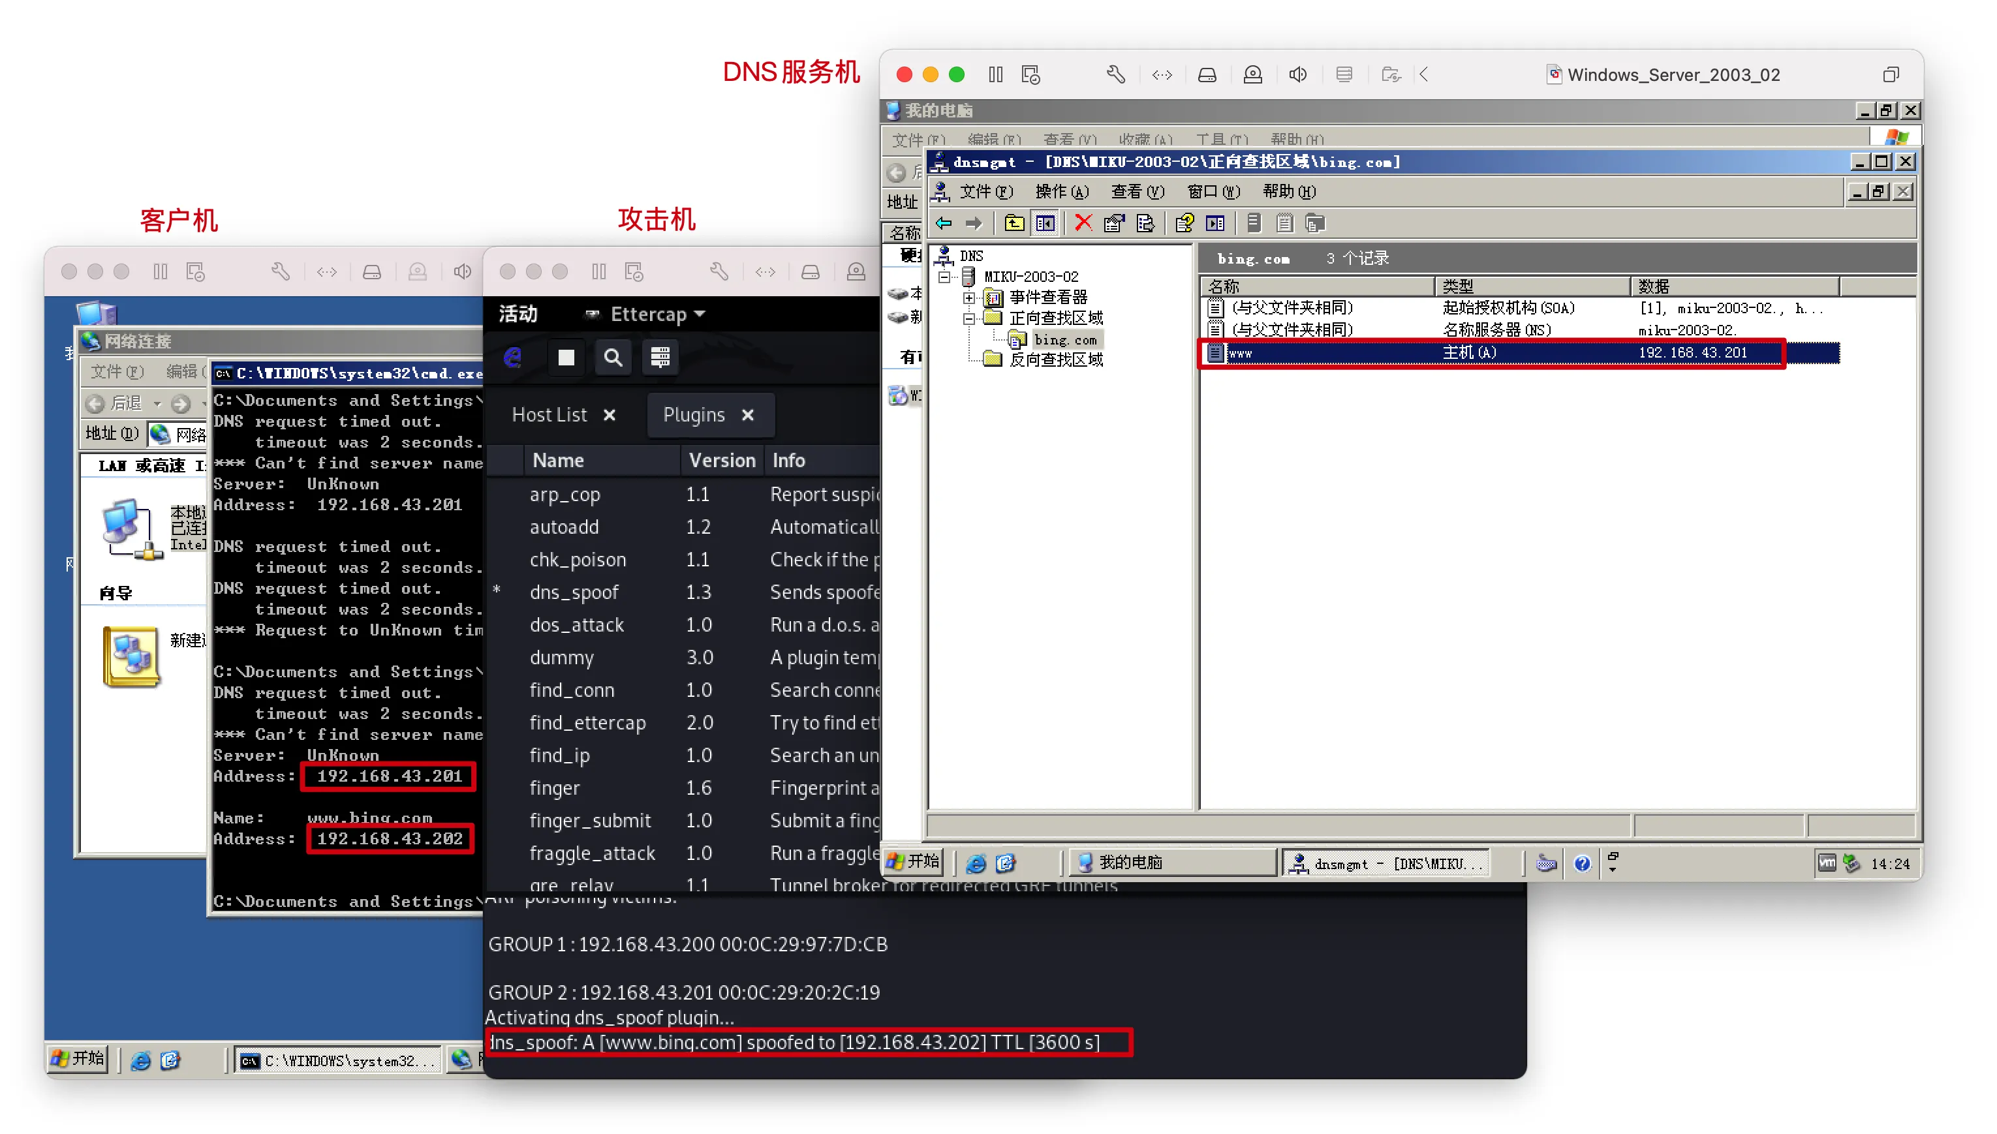Screen dimensions: 1997x1134
Task: Click the 开始 Start button on Server 2003
Action: 914,861
